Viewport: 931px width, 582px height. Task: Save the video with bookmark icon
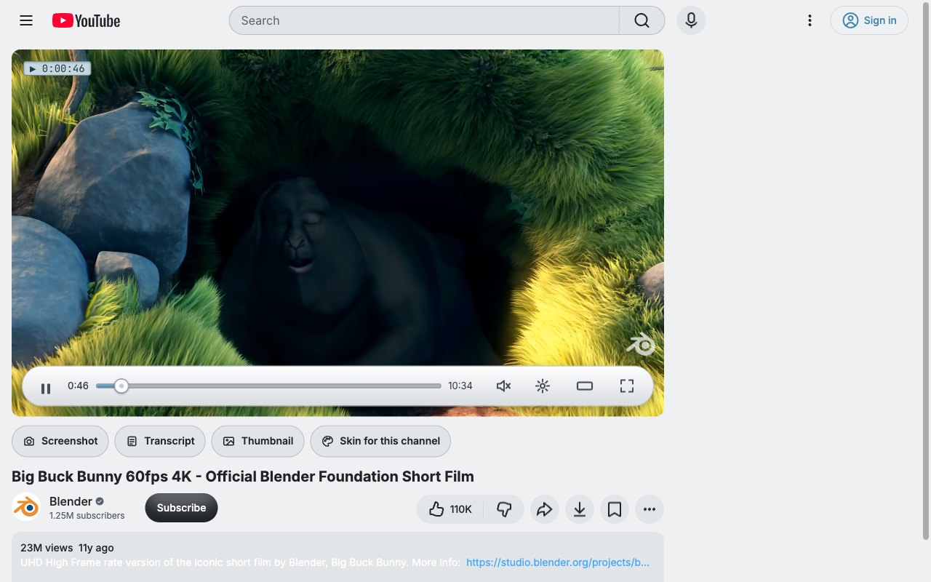(615, 509)
